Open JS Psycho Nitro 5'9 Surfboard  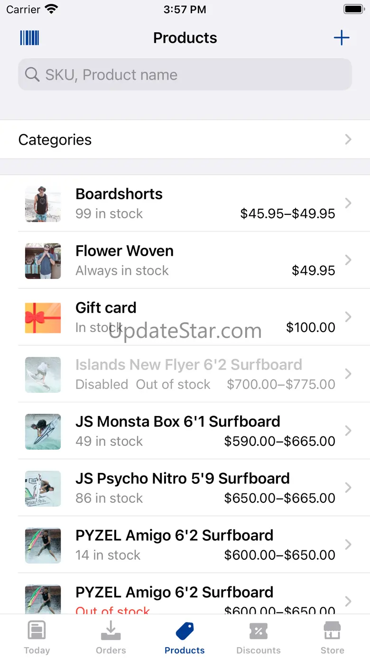pos(183,479)
